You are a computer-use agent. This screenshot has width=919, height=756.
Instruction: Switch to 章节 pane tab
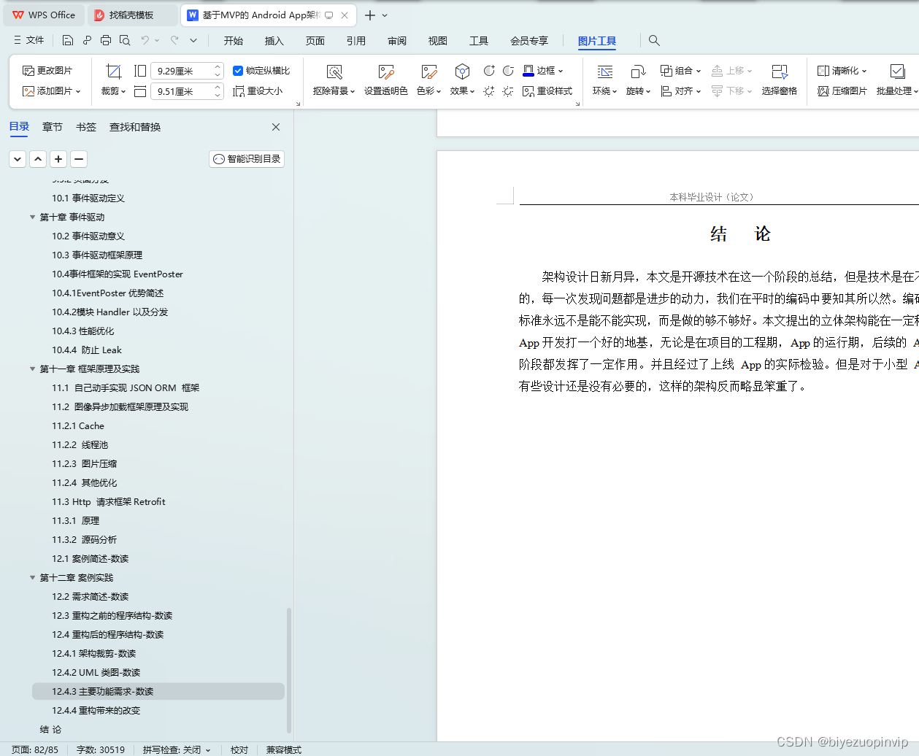[53, 127]
